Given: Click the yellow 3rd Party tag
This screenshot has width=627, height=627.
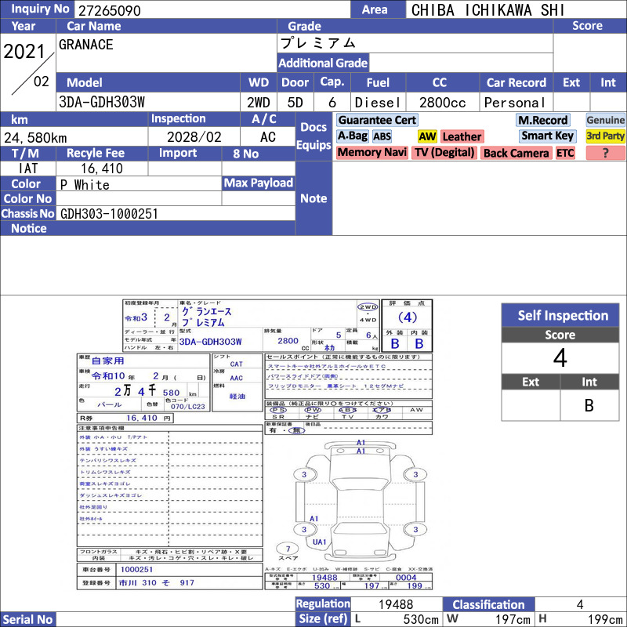Looking at the screenshot, I should coord(605,136).
